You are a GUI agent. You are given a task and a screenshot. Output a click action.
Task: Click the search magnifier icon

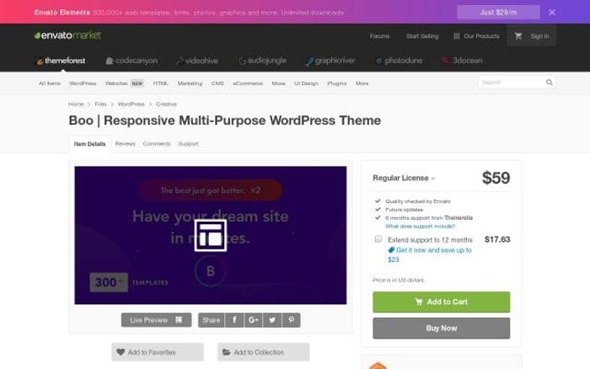tap(550, 83)
